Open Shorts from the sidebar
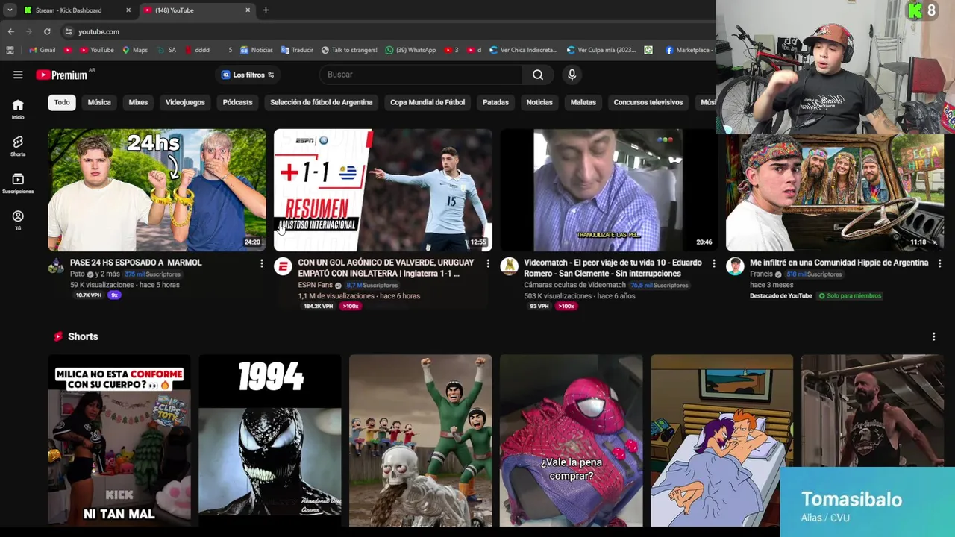955x537 pixels. (18, 146)
